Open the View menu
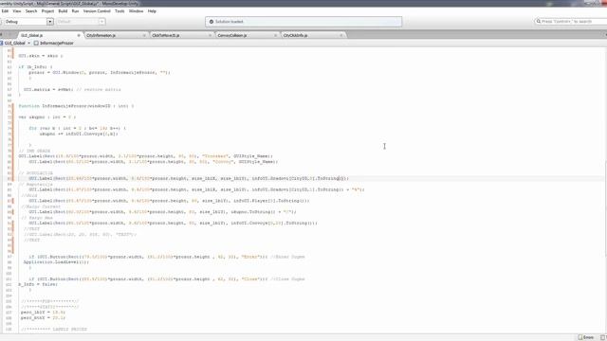 [x=17, y=11]
